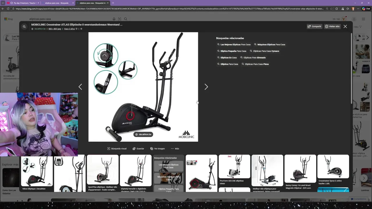Open the browser profile avatar
This screenshot has height=209, width=372.
point(354,9)
